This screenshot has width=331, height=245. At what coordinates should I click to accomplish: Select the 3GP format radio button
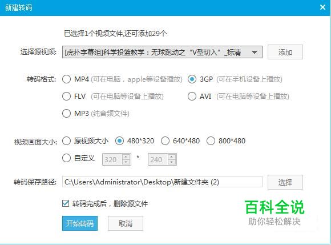(192, 79)
